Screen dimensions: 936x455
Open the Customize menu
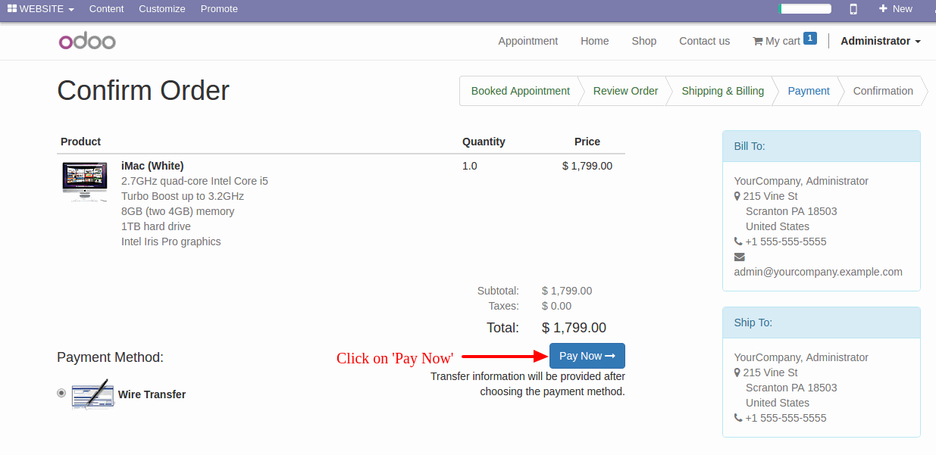point(162,9)
